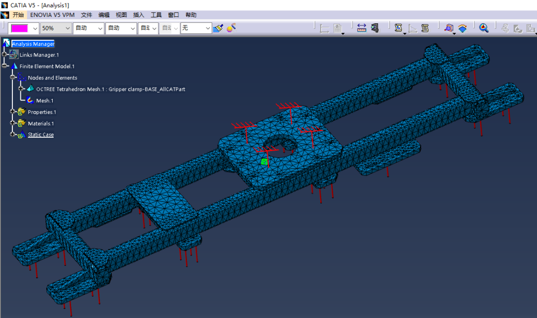This screenshot has height=318, width=537.
Task: Collapse the Finite Element Model.1 node
Action: point(4,66)
